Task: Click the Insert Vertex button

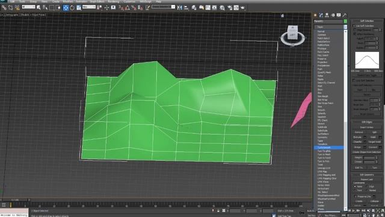Action: point(367,127)
